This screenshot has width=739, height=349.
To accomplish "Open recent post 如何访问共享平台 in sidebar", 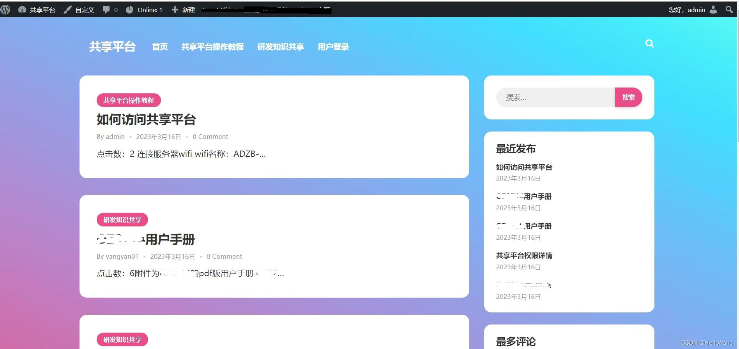I will [x=524, y=167].
